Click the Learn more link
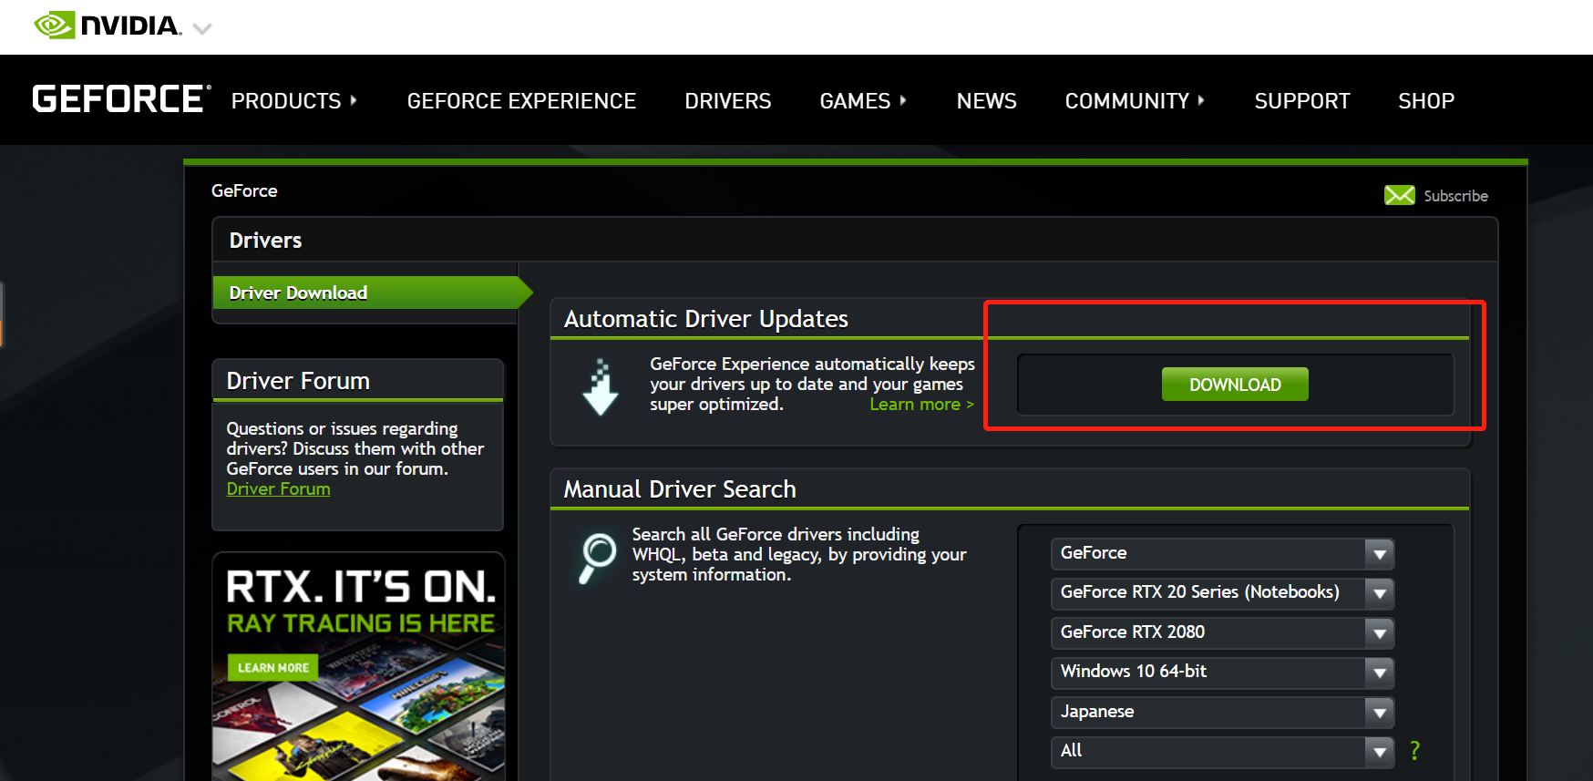Viewport: 1593px width, 781px height. click(921, 405)
